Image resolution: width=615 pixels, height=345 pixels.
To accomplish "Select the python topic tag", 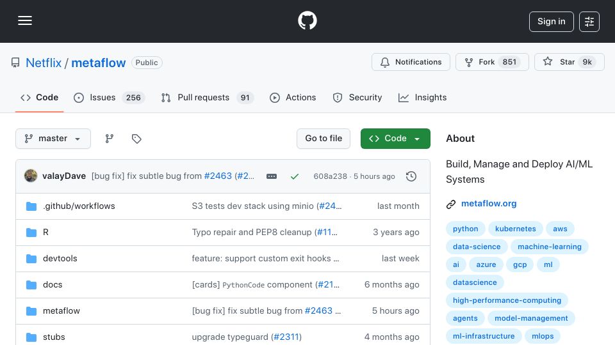I will (x=466, y=229).
